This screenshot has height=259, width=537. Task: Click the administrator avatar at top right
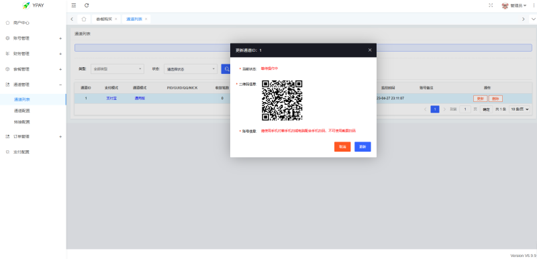click(x=505, y=5)
